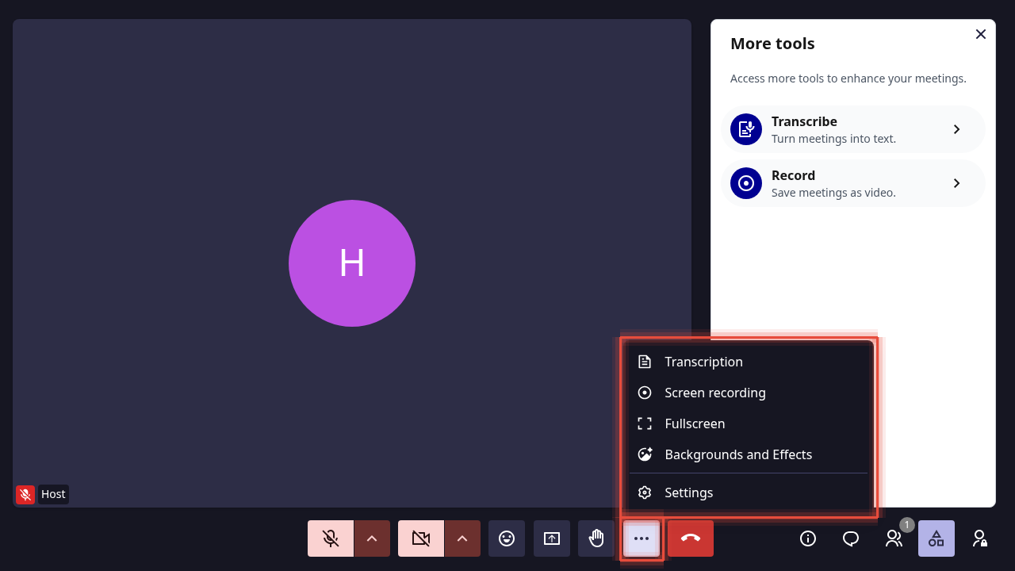Open Backgrounds and Effects menu item
Image resolution: width=1015 pixels, height=571 pixels.
coord(749,454)
